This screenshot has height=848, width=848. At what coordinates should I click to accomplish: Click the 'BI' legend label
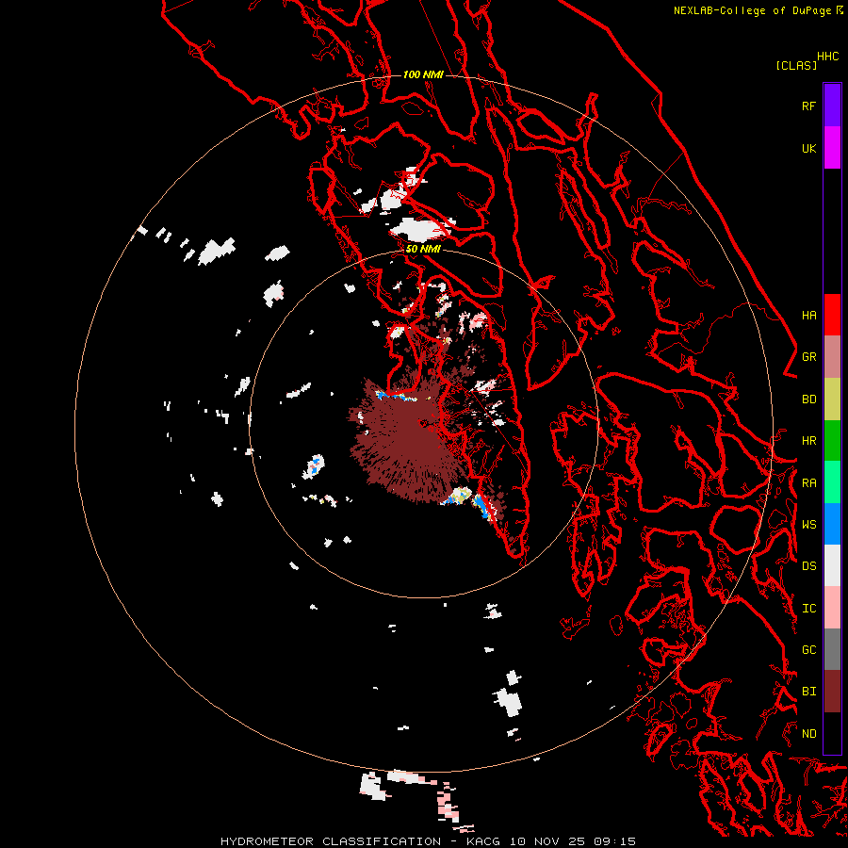[808, 692]
